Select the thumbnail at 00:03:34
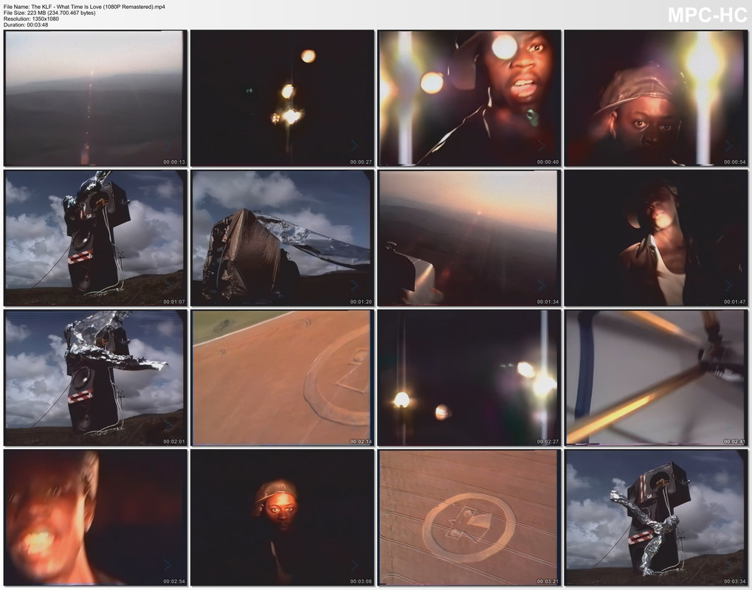 click(x=656, y=518)
